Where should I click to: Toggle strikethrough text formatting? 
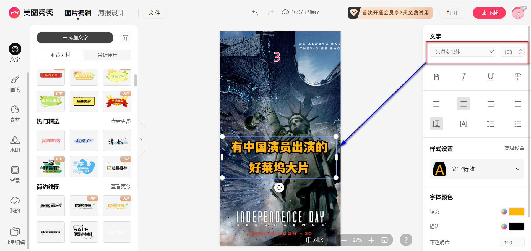pyautogui.click(x=518, y=77)
